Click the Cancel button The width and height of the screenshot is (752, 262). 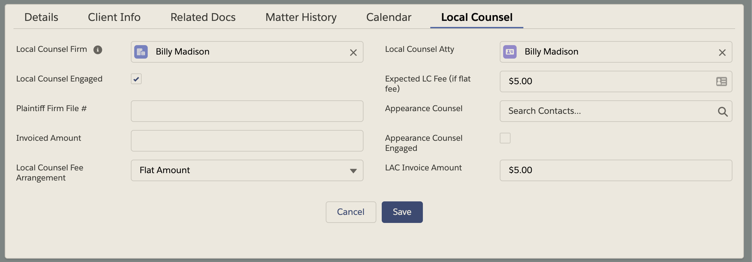tap(351, 212)
